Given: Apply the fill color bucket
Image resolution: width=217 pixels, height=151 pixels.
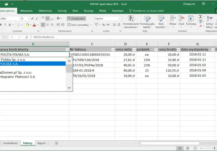Looking at the screenshot, I should click(27, 25).
